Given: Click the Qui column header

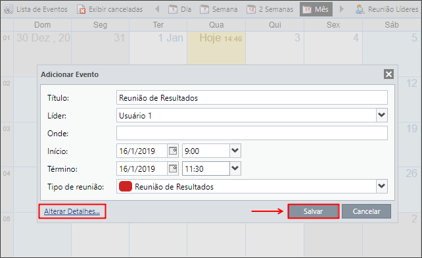Looking at the screenshot, I should (275, 25).
